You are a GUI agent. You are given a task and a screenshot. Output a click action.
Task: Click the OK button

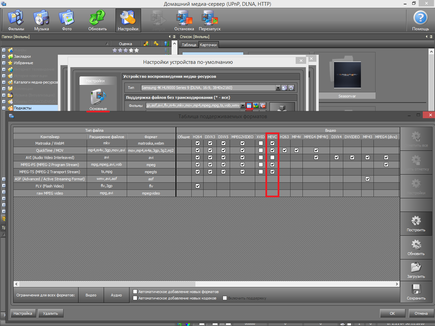[392, 313]
